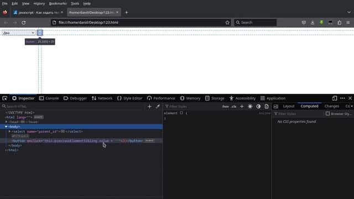Save page to Pocket

304,23
